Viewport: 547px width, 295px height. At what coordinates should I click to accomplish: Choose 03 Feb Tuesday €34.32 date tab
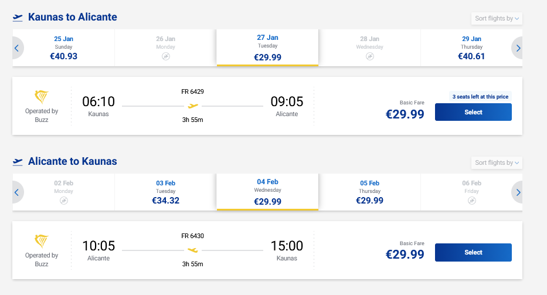pyautogui.click(x=165, y=192)
